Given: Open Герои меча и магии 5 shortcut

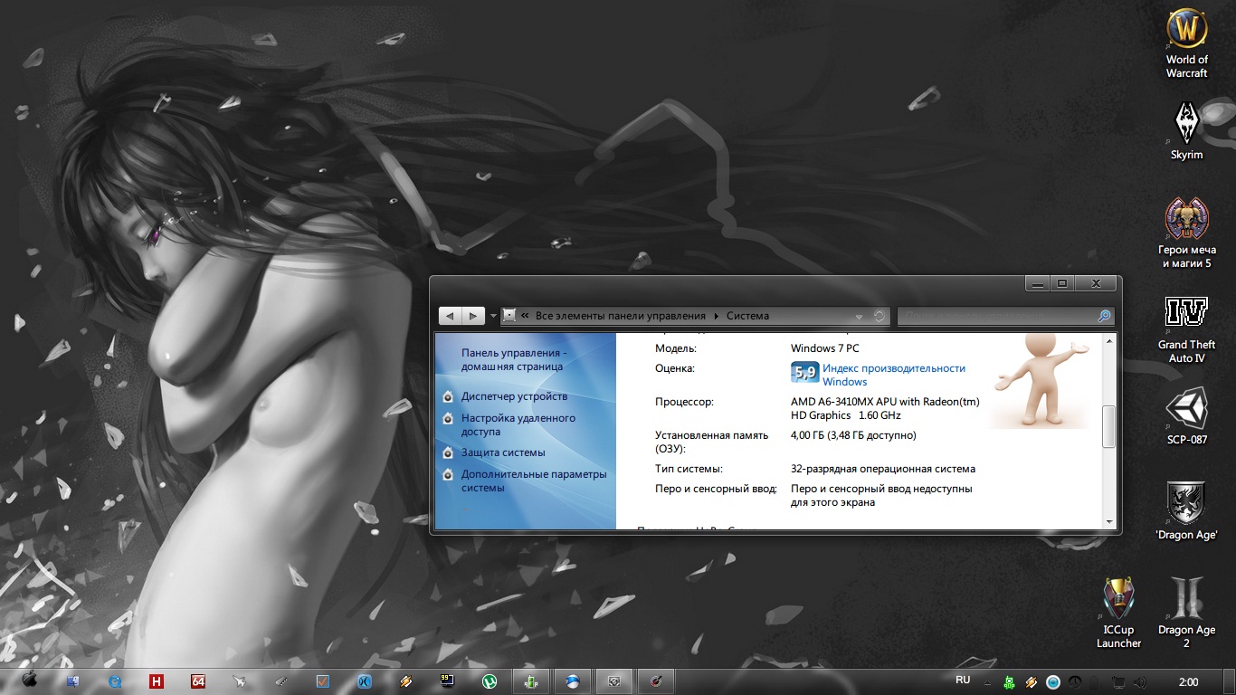Looking at the screenshot, I should (1186, 233).
